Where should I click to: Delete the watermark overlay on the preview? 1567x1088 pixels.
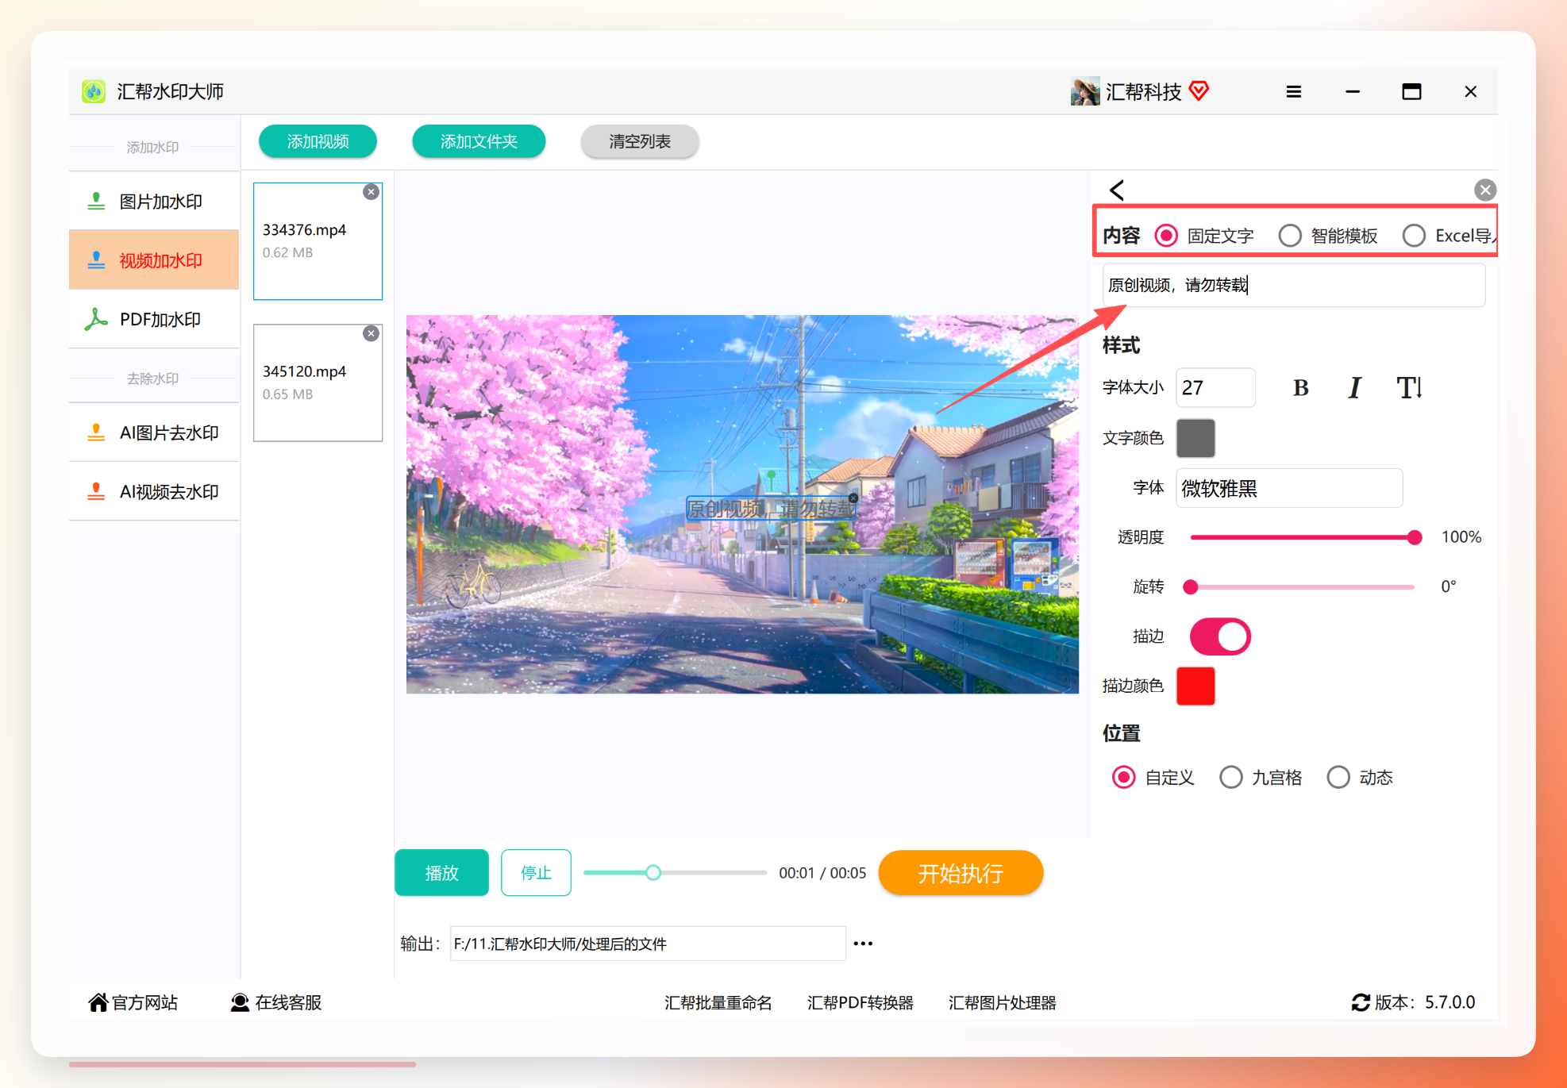point(853,498)
